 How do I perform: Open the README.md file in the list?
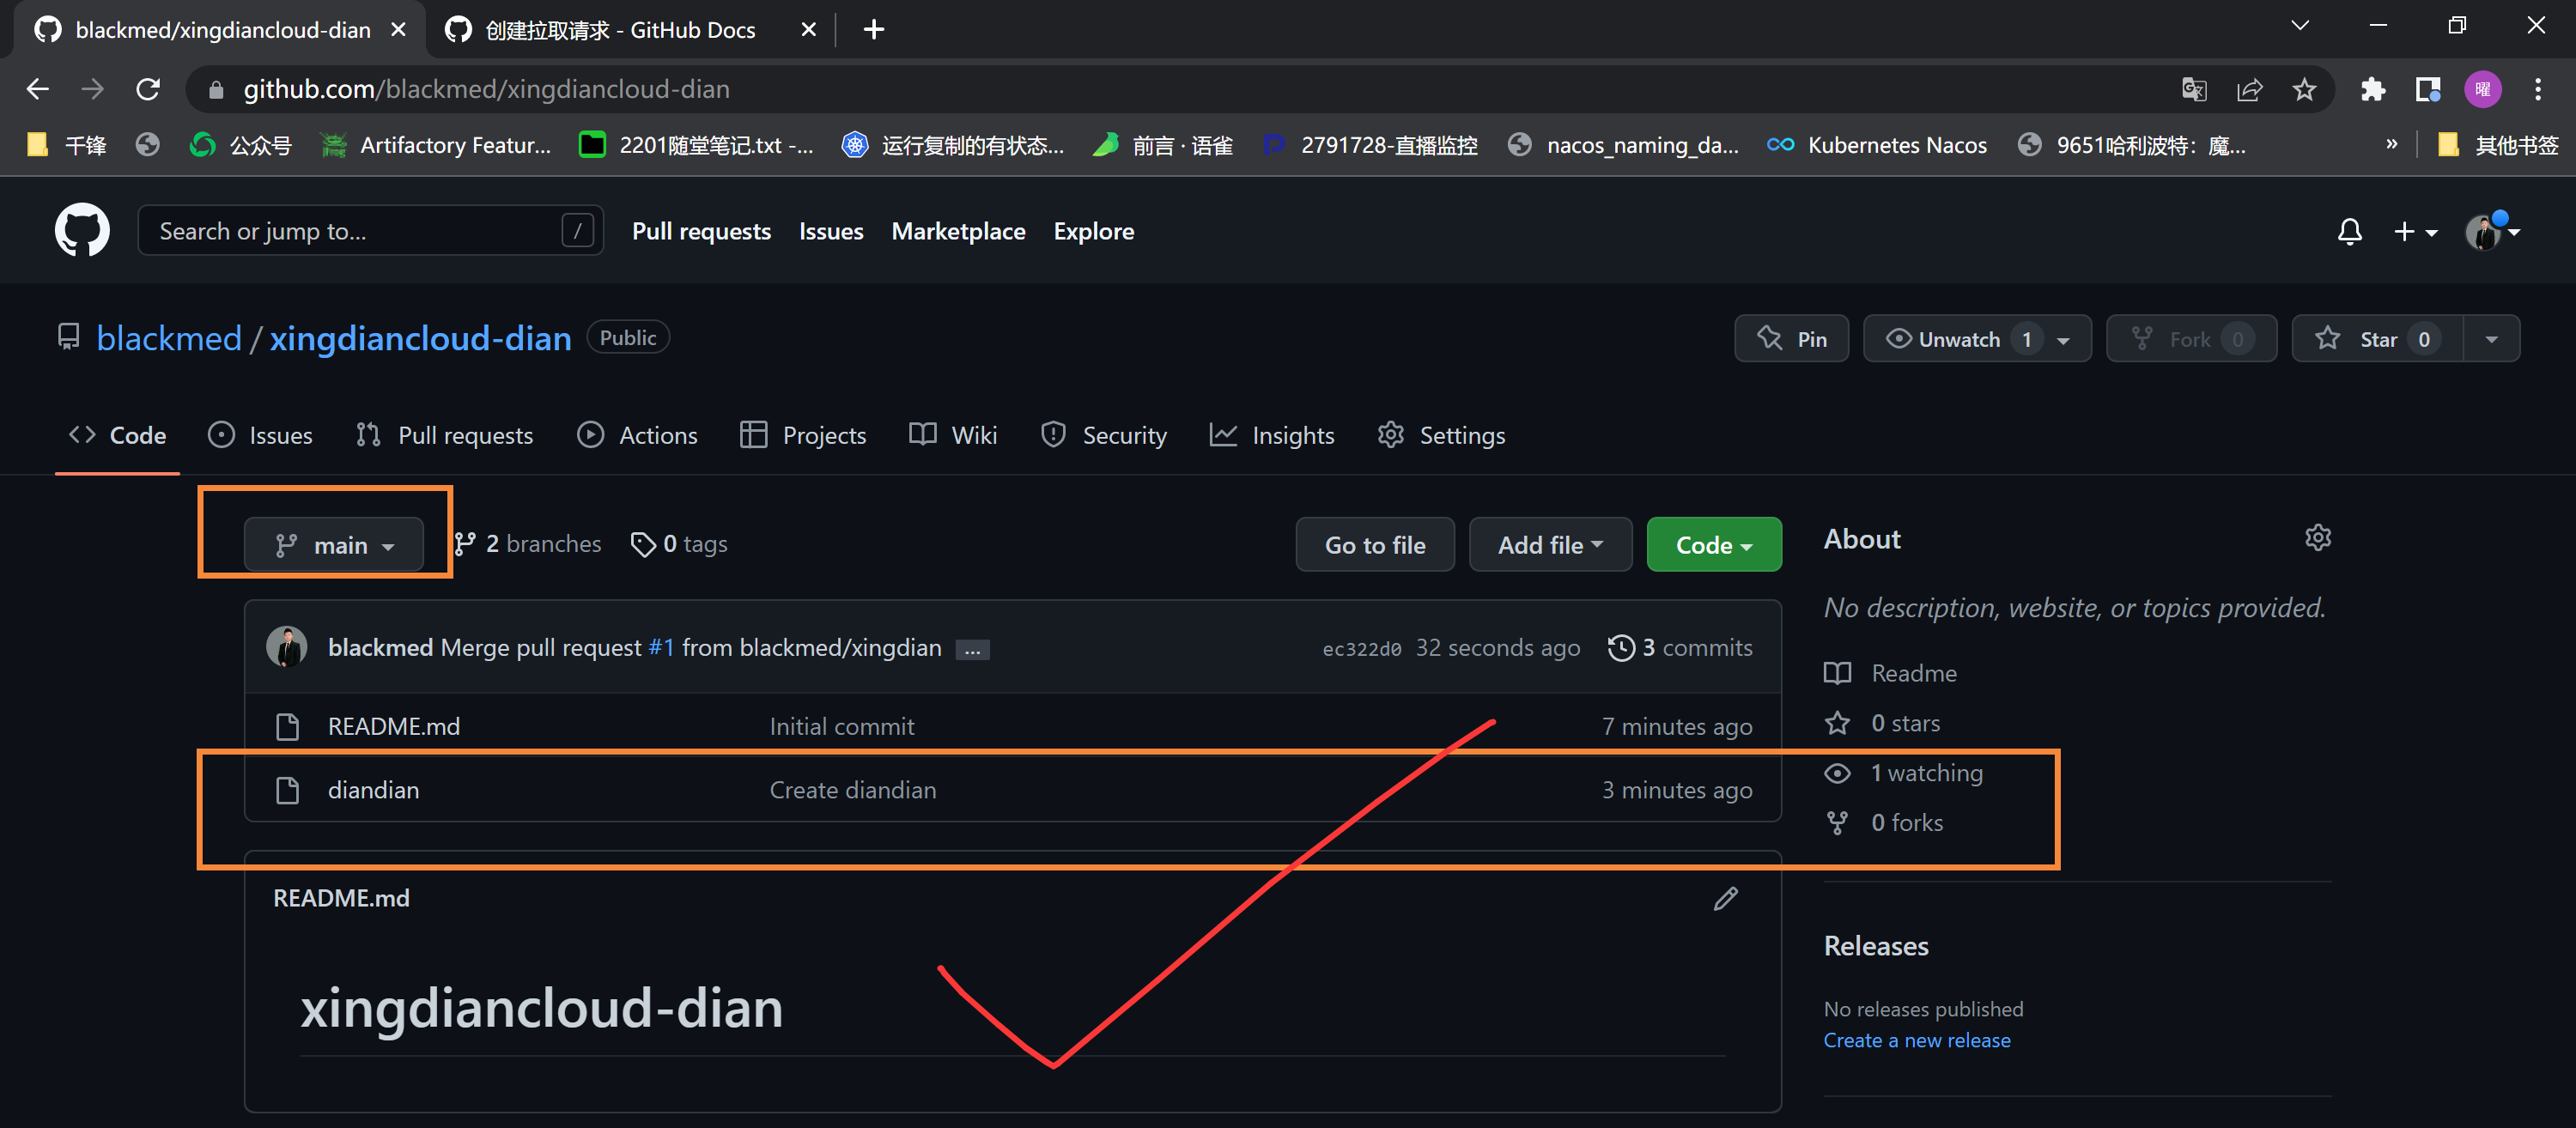tap(394, 726)
